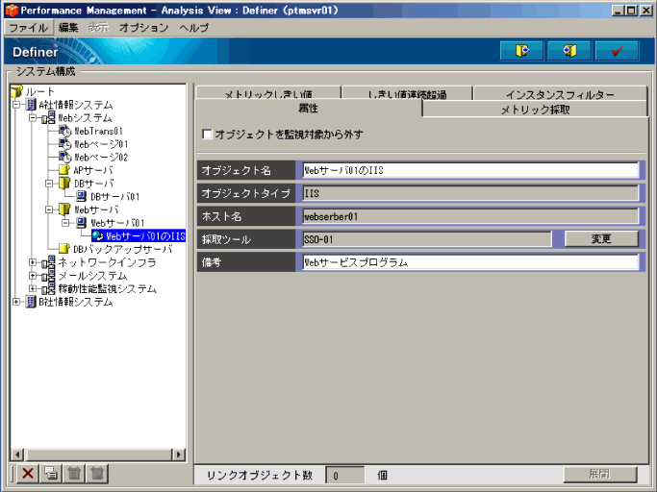This screenshot has height=492, width=657.
Task: Switch to the メトリックしきい値 tab
Action: point(268,93)
